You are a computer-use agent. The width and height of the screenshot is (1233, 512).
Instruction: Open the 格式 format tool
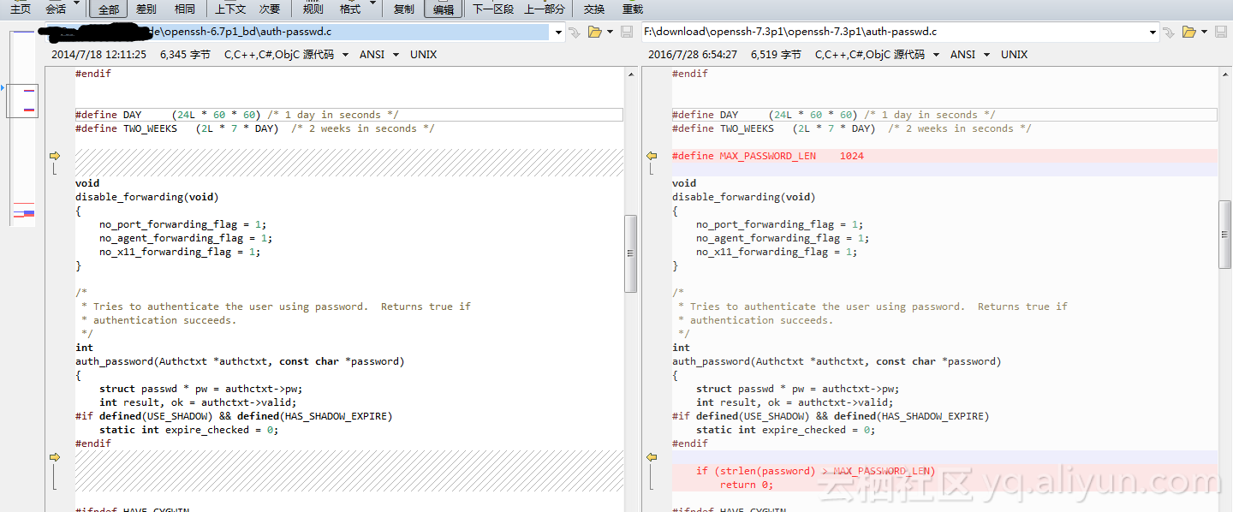click(350, 9)
